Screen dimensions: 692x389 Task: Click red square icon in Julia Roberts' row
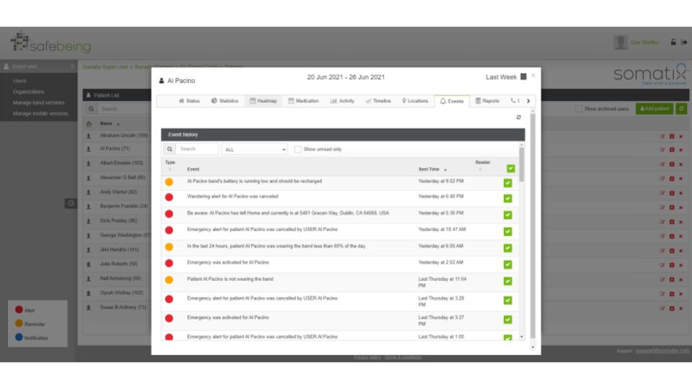click(672, 265)
